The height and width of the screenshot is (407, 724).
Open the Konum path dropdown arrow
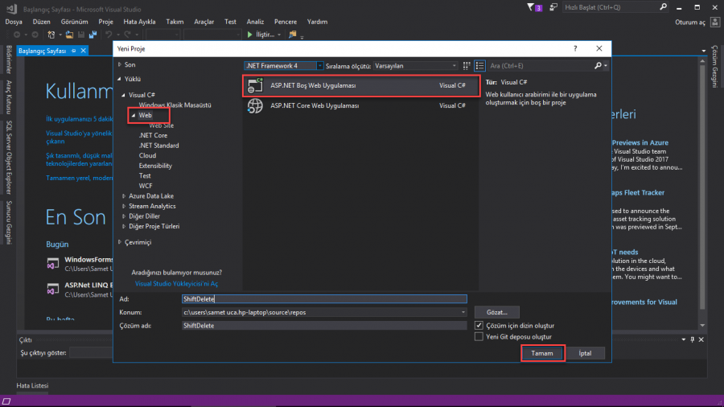463,312
